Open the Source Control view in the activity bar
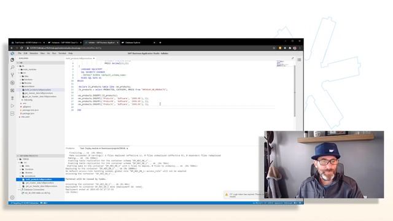The image size is (393, 221). point(12,75)
